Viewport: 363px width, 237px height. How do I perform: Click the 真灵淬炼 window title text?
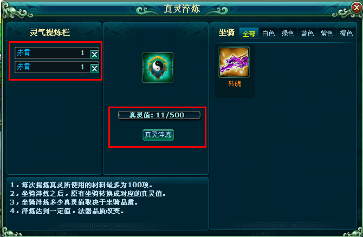coord(181,9)
